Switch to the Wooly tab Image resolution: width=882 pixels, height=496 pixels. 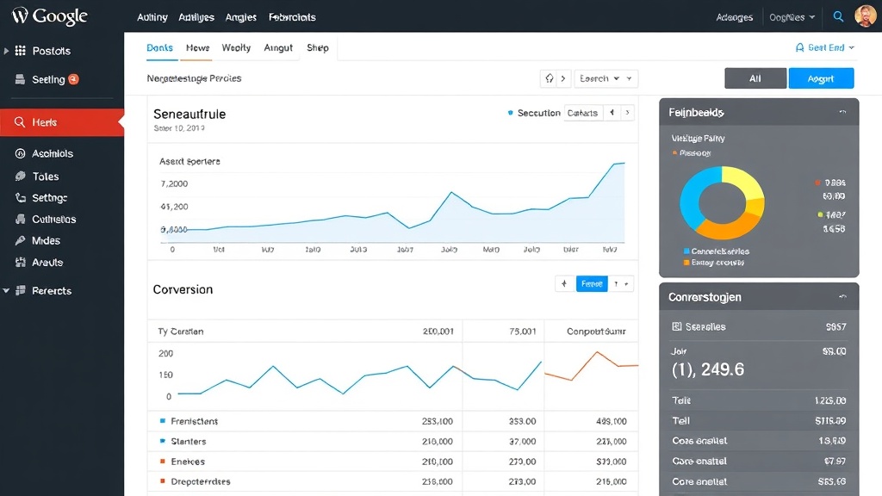pyautogui.click(x=235, y=48)
